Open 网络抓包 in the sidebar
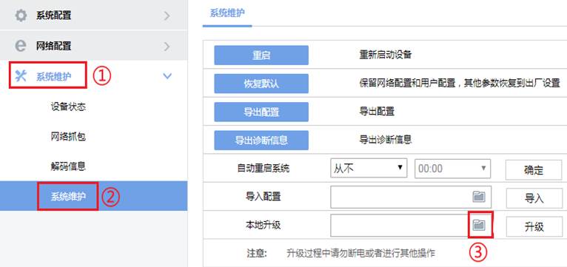Screen dimensions: 567x267 pos(68,137)
